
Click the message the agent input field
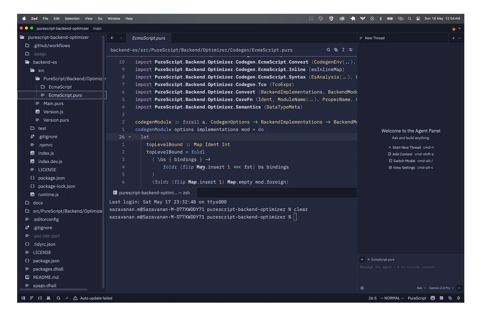coord(410,267)
